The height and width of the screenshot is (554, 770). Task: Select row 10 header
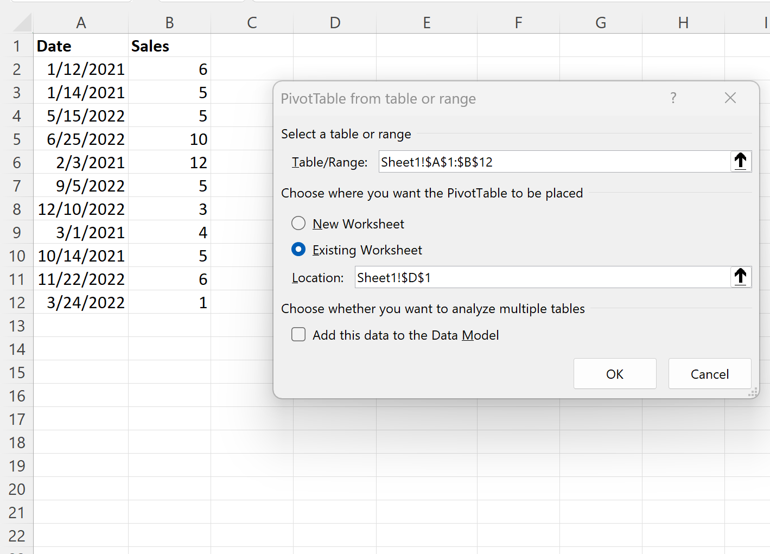(17, 256)
